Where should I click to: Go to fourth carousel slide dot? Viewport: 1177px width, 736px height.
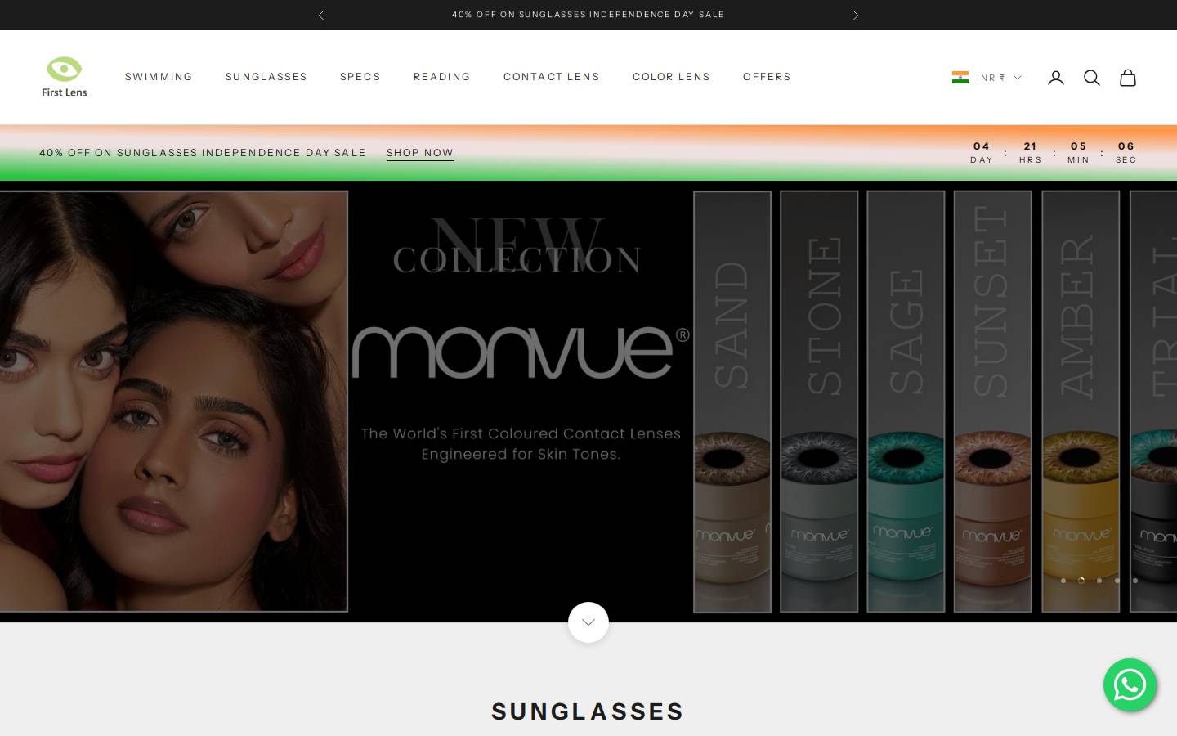(x=1117, y=581)
